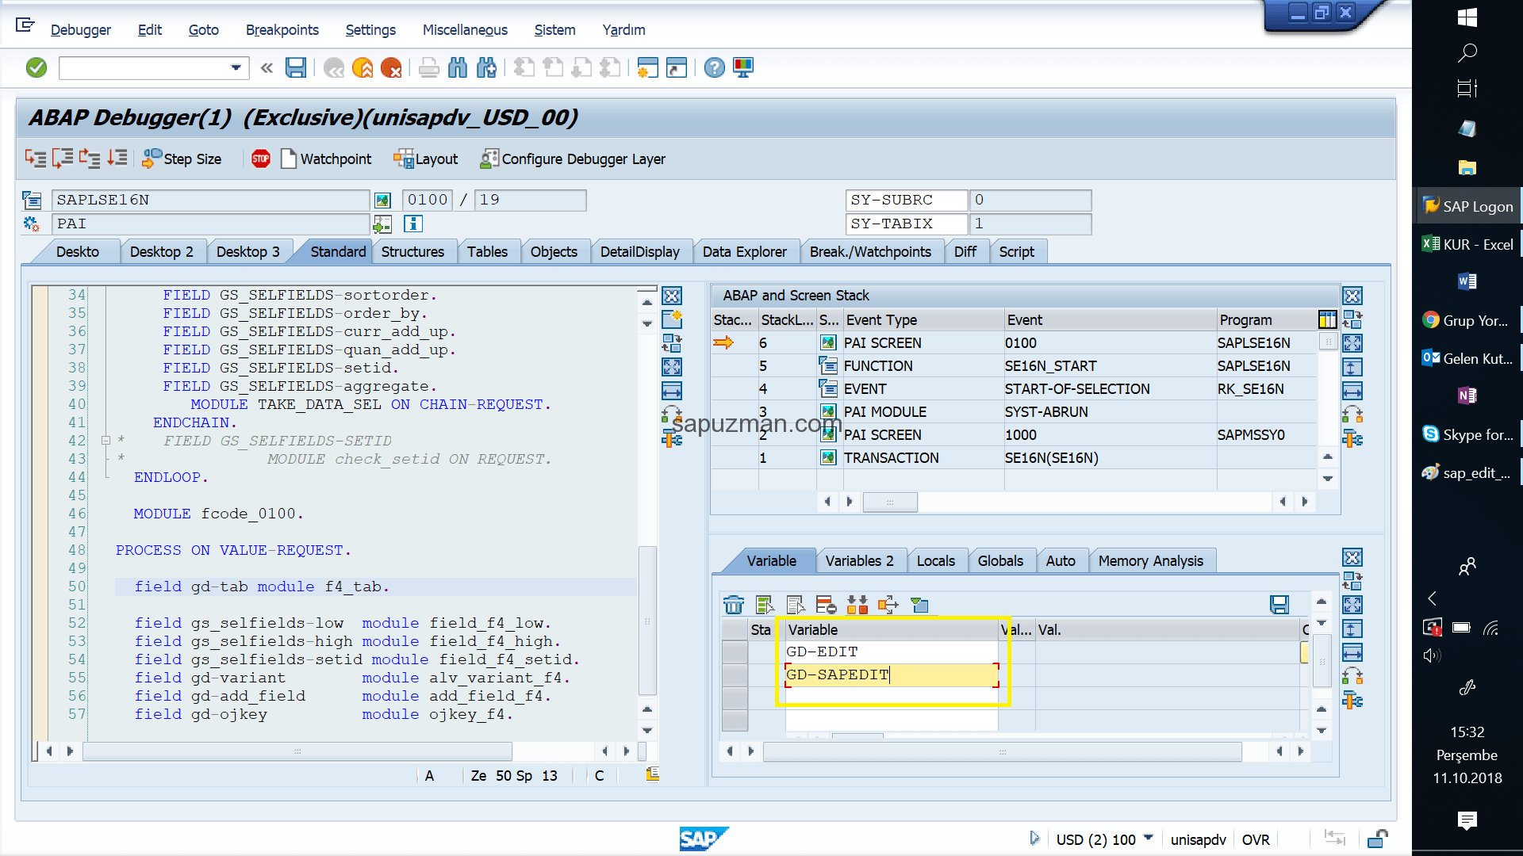Click the orange Exit arrow icon
The width and height of the screenshot is (1523, 856).
363,68
